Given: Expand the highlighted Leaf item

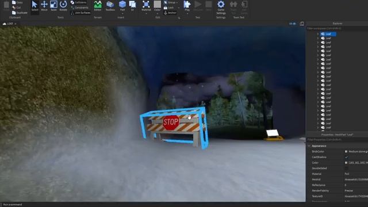Looking at the screenshot, I should click(318, 34).
